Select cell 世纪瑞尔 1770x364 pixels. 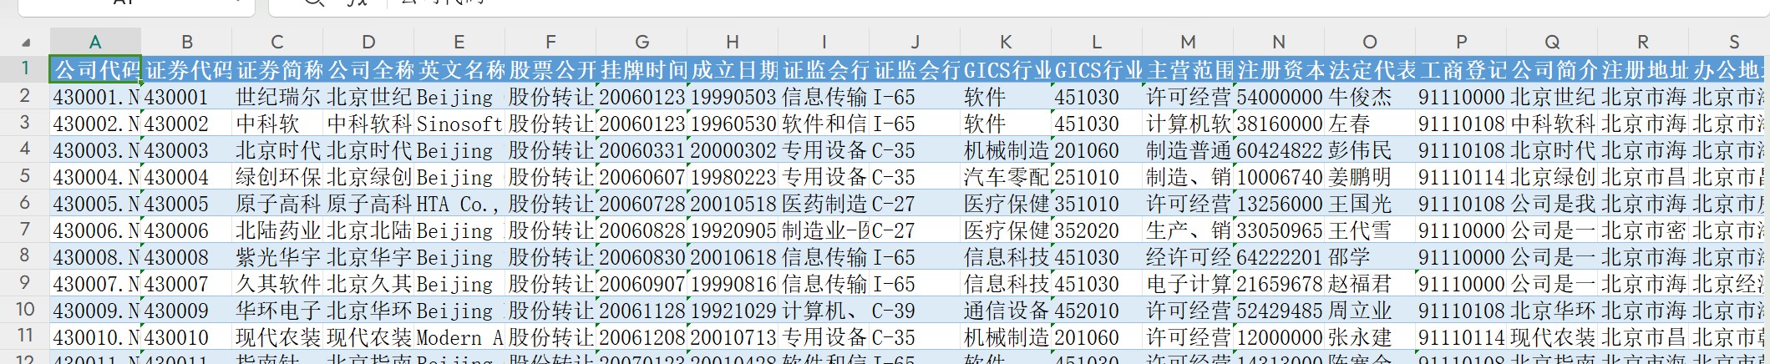click(x=277, y=96)
